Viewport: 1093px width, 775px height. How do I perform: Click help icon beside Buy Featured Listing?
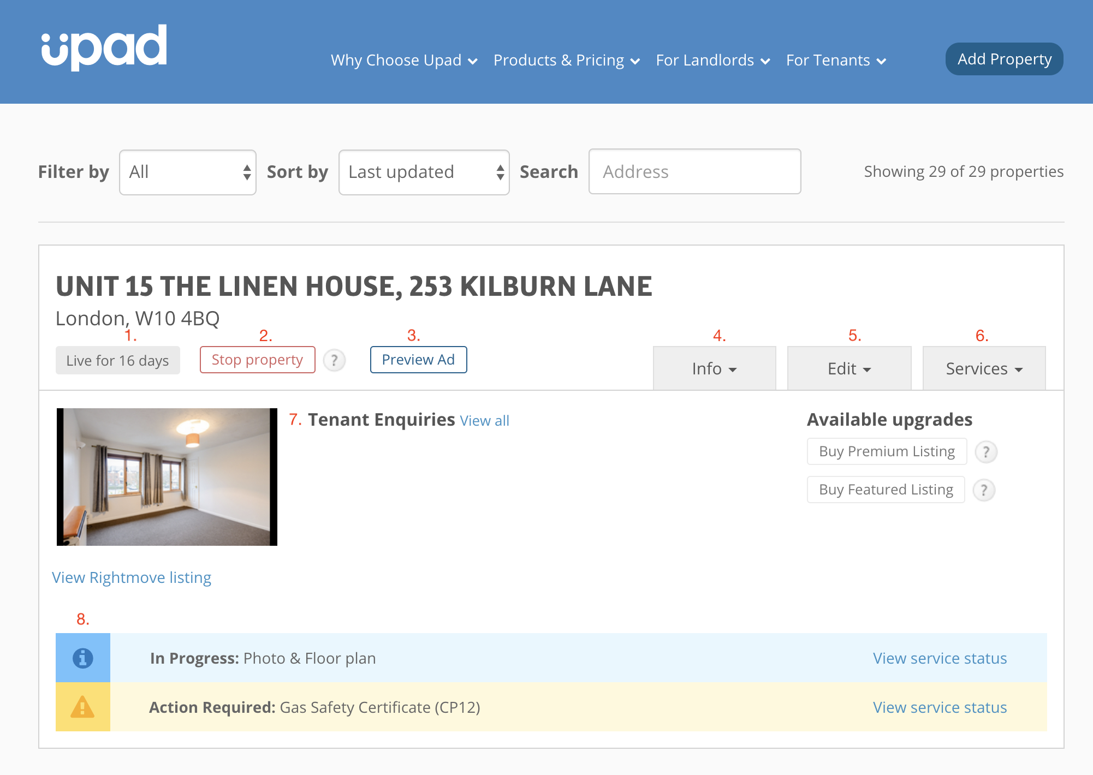[984, 490]
